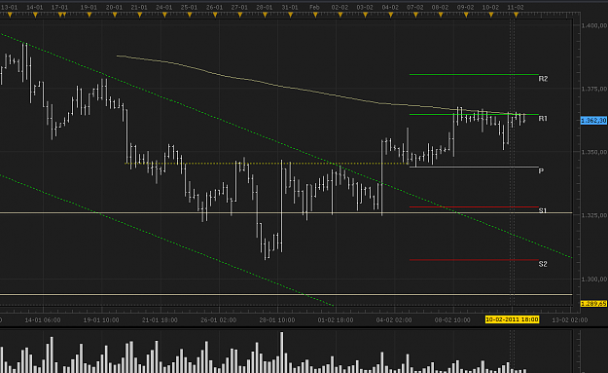The image size is (608, 373).
Task: Click the yellow day marker below 14-01
Action: coord(35,15)
